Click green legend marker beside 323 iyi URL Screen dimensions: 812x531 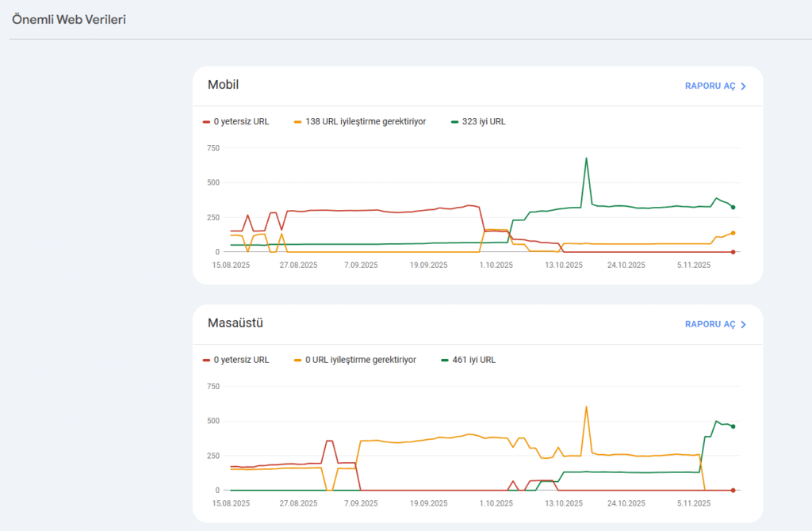(x=454, y=122)
